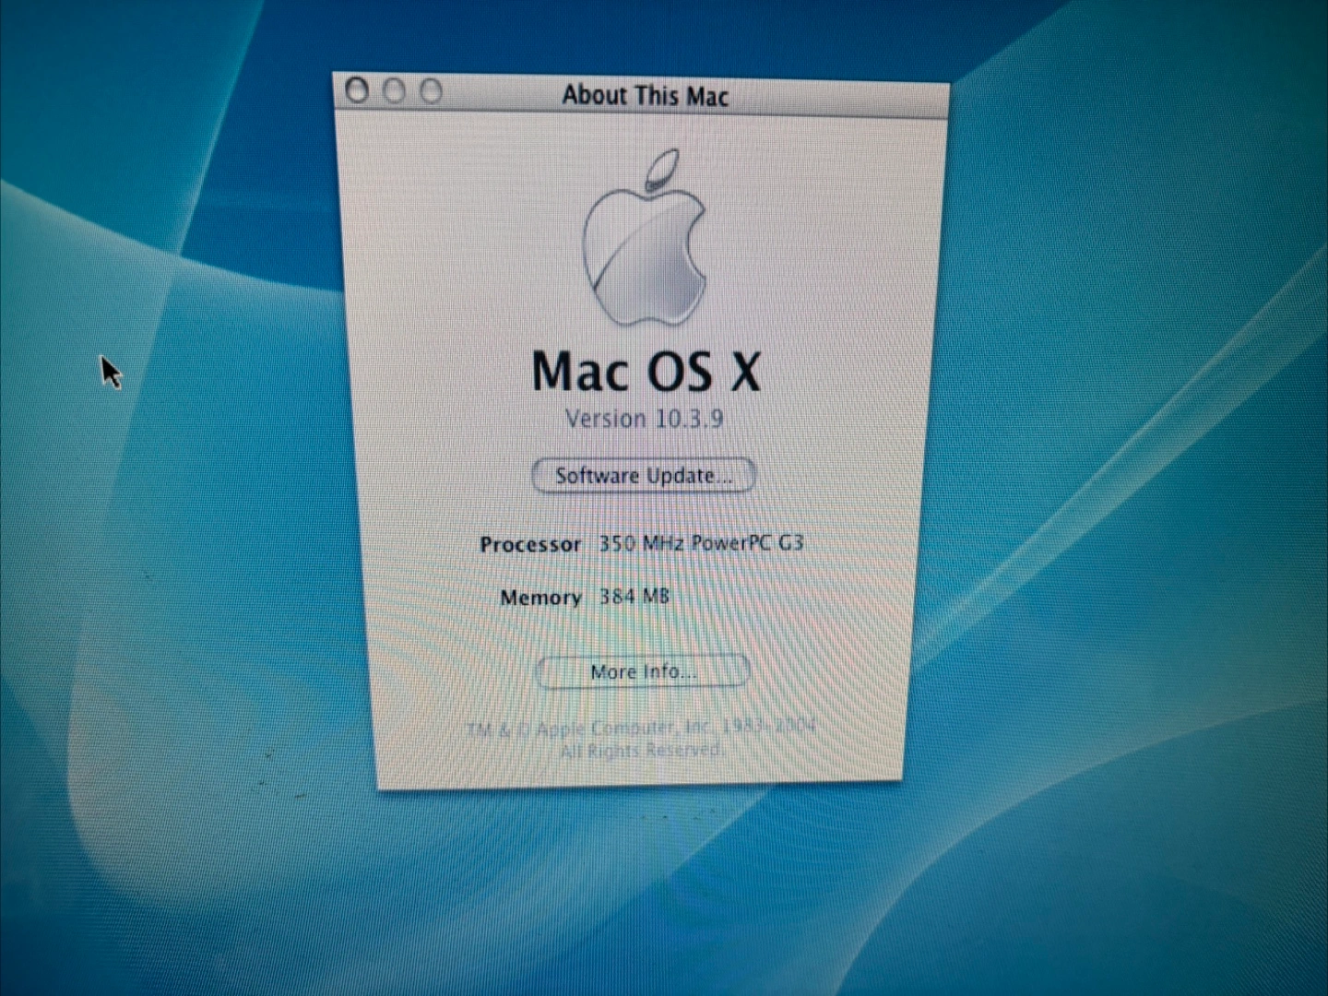Click the About This Mac title bar
Screen dimensions: 1328x996
(x=642, y=95)
